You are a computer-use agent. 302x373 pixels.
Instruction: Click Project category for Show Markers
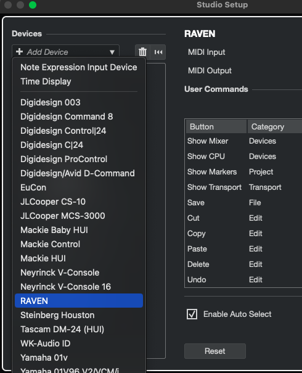tap(261, 172)
